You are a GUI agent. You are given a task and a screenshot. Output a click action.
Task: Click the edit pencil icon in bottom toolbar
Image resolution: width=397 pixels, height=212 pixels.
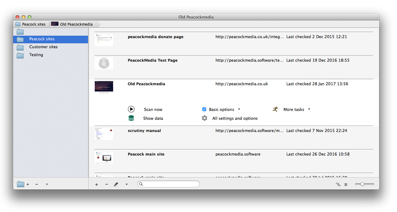[x=116, y=184]
